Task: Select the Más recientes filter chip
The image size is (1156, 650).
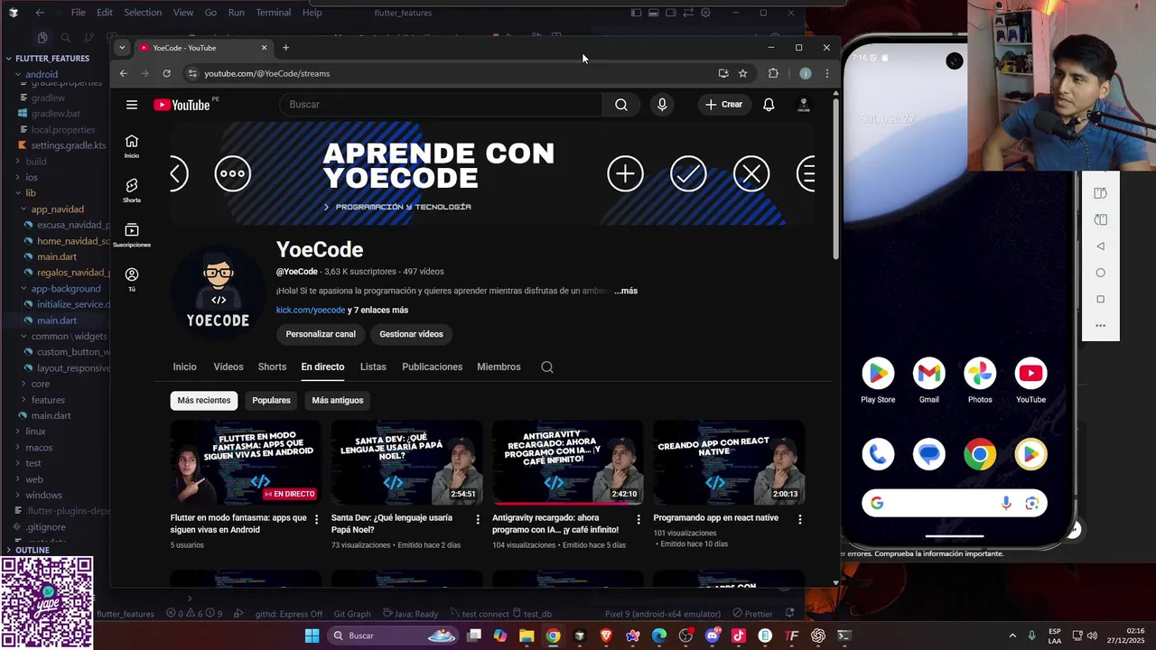Action: [x=204, y=401]
